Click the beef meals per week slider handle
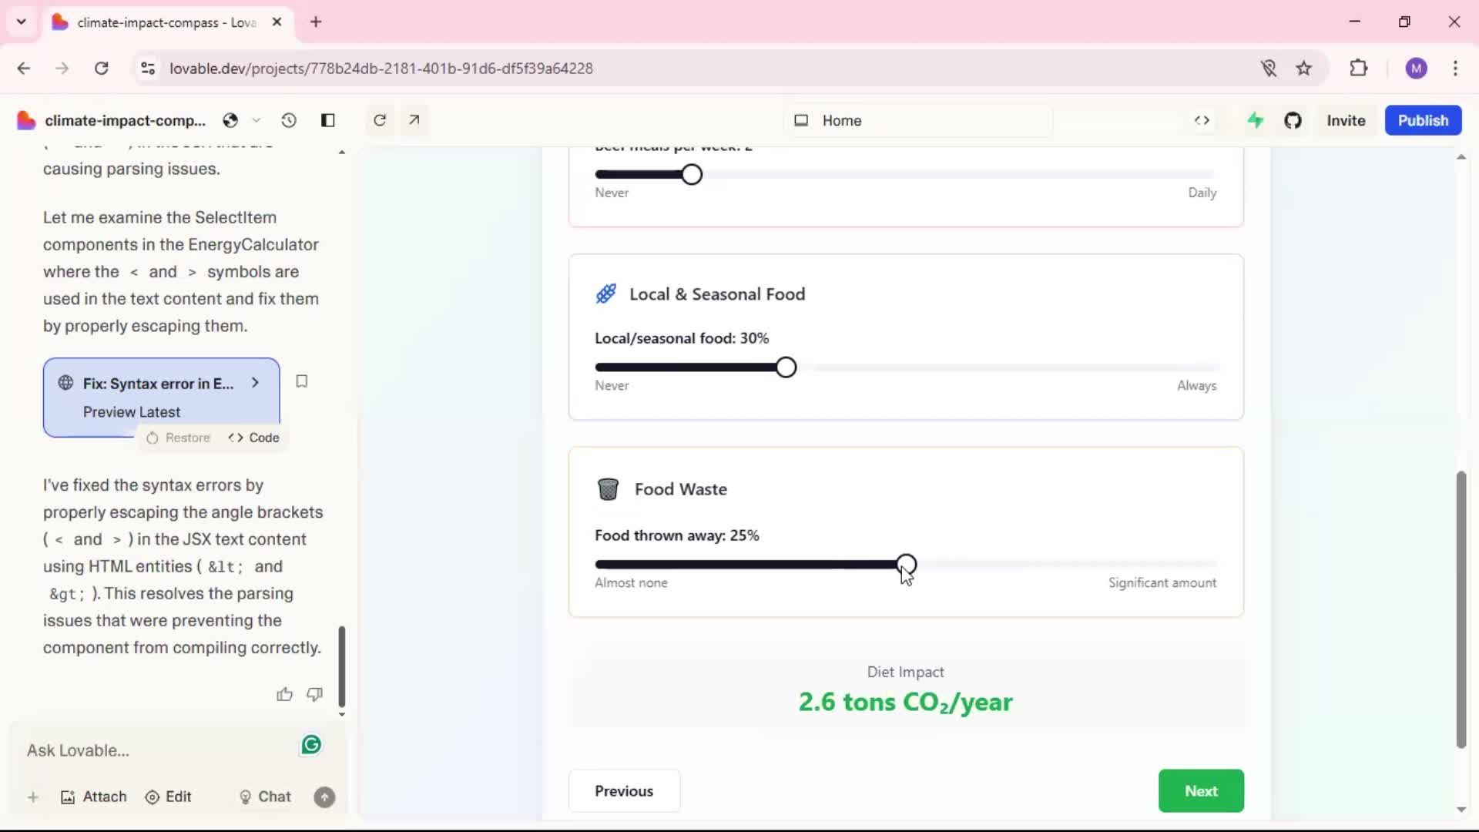Viewport: 1479px width, 832px height. tap(692, 175)
